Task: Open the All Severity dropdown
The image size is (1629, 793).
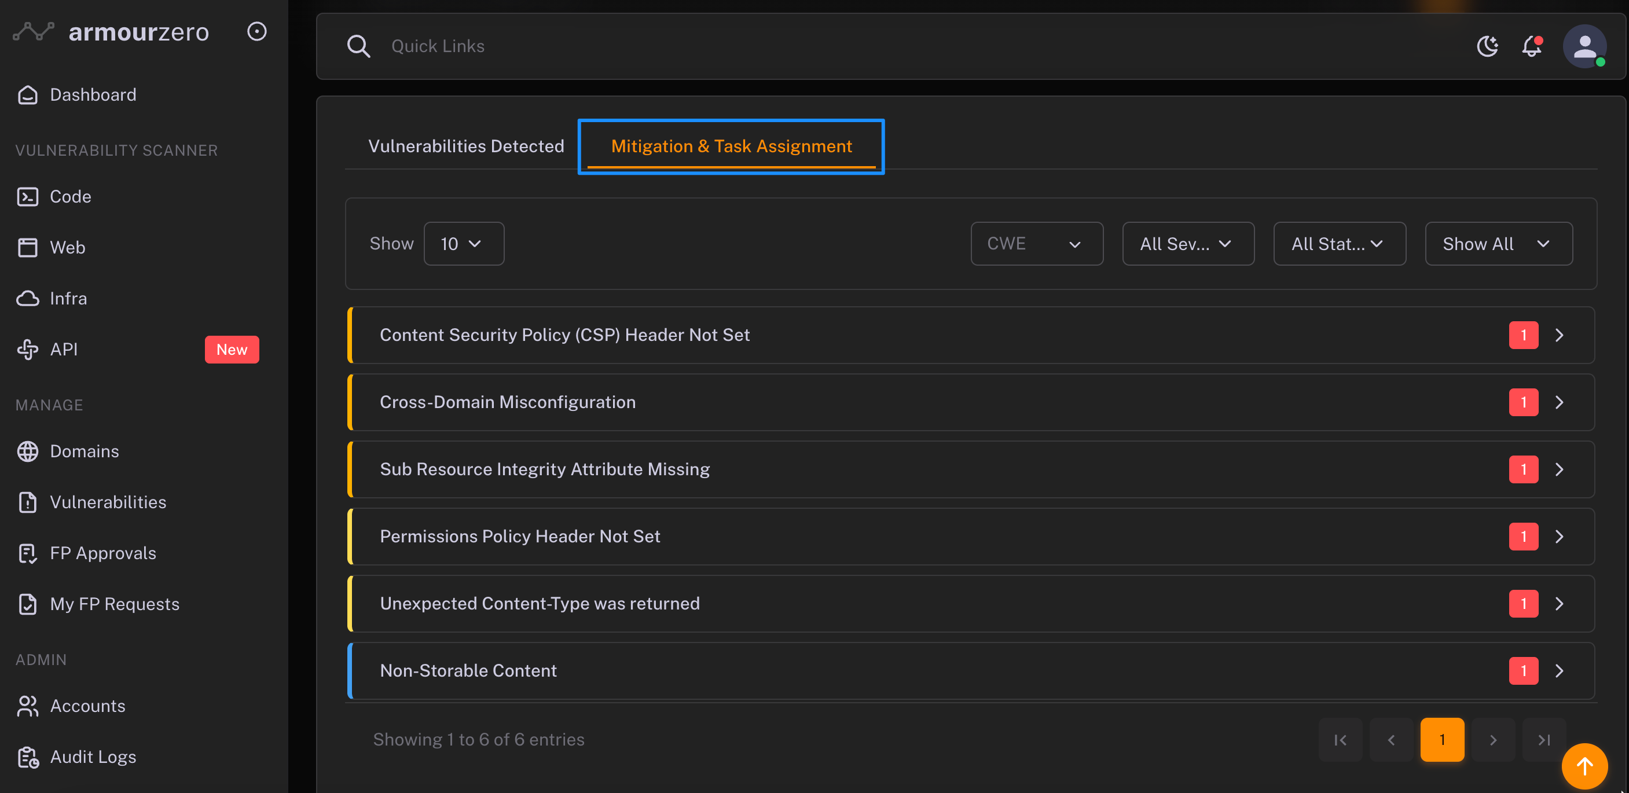Action: [x=1188, y=244]
